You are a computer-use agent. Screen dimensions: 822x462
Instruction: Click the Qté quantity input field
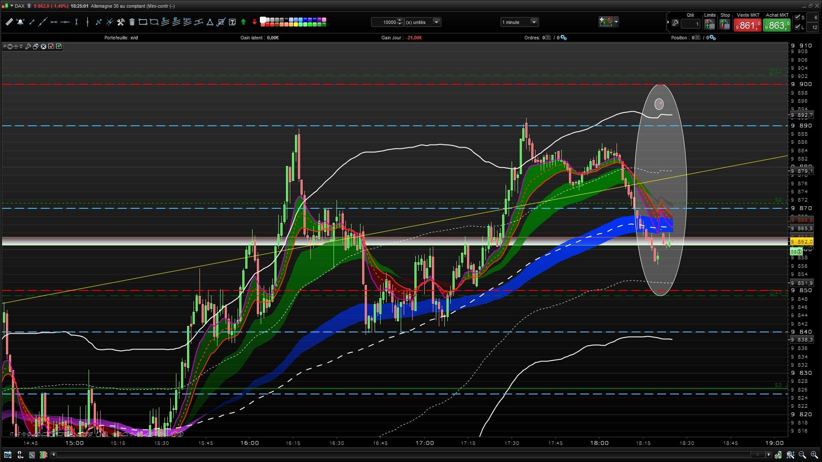pos(690,24)
